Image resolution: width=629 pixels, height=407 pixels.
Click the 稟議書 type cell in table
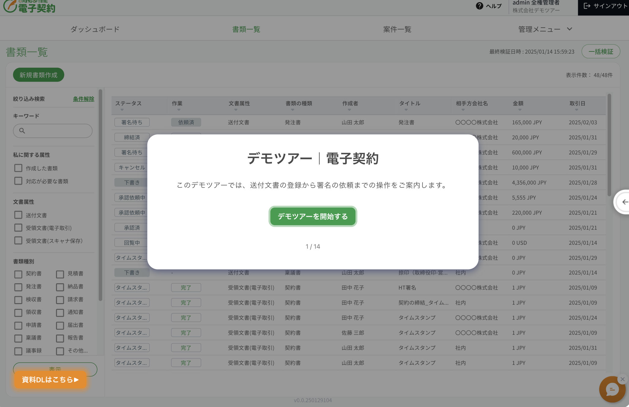click(293, 272)
